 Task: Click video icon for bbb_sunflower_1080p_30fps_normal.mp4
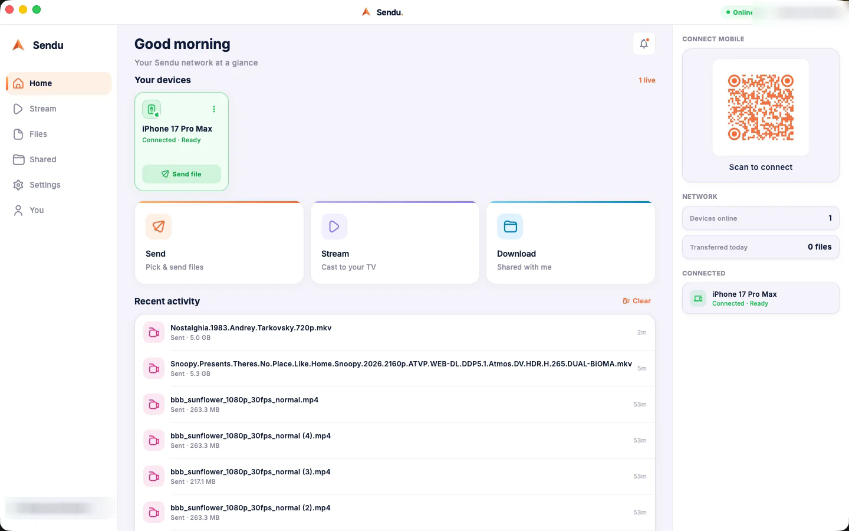(x=154, y=405)
